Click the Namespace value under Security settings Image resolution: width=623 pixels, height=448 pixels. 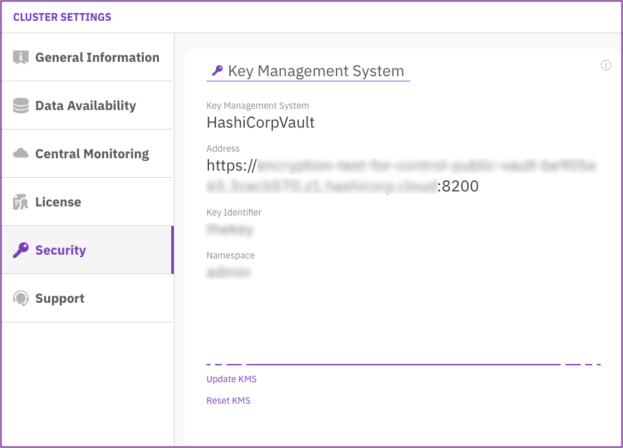(x=228, y=271)
